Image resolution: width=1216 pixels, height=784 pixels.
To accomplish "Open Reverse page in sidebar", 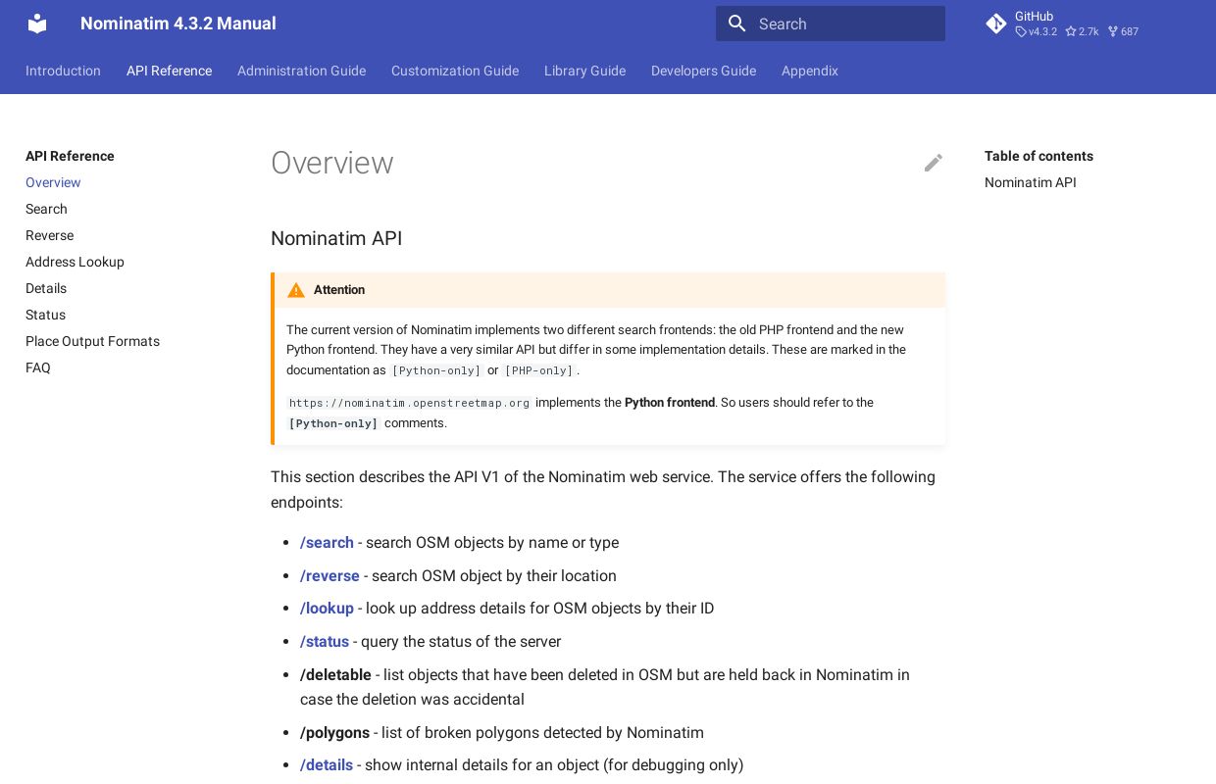I will [x=49, y=235].
